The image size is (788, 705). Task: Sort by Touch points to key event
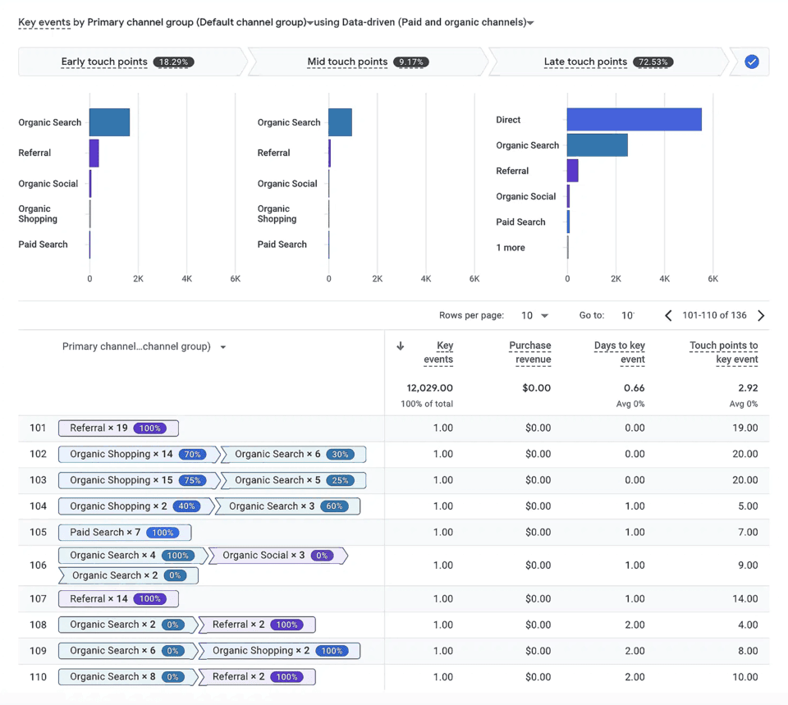point(723,352)
